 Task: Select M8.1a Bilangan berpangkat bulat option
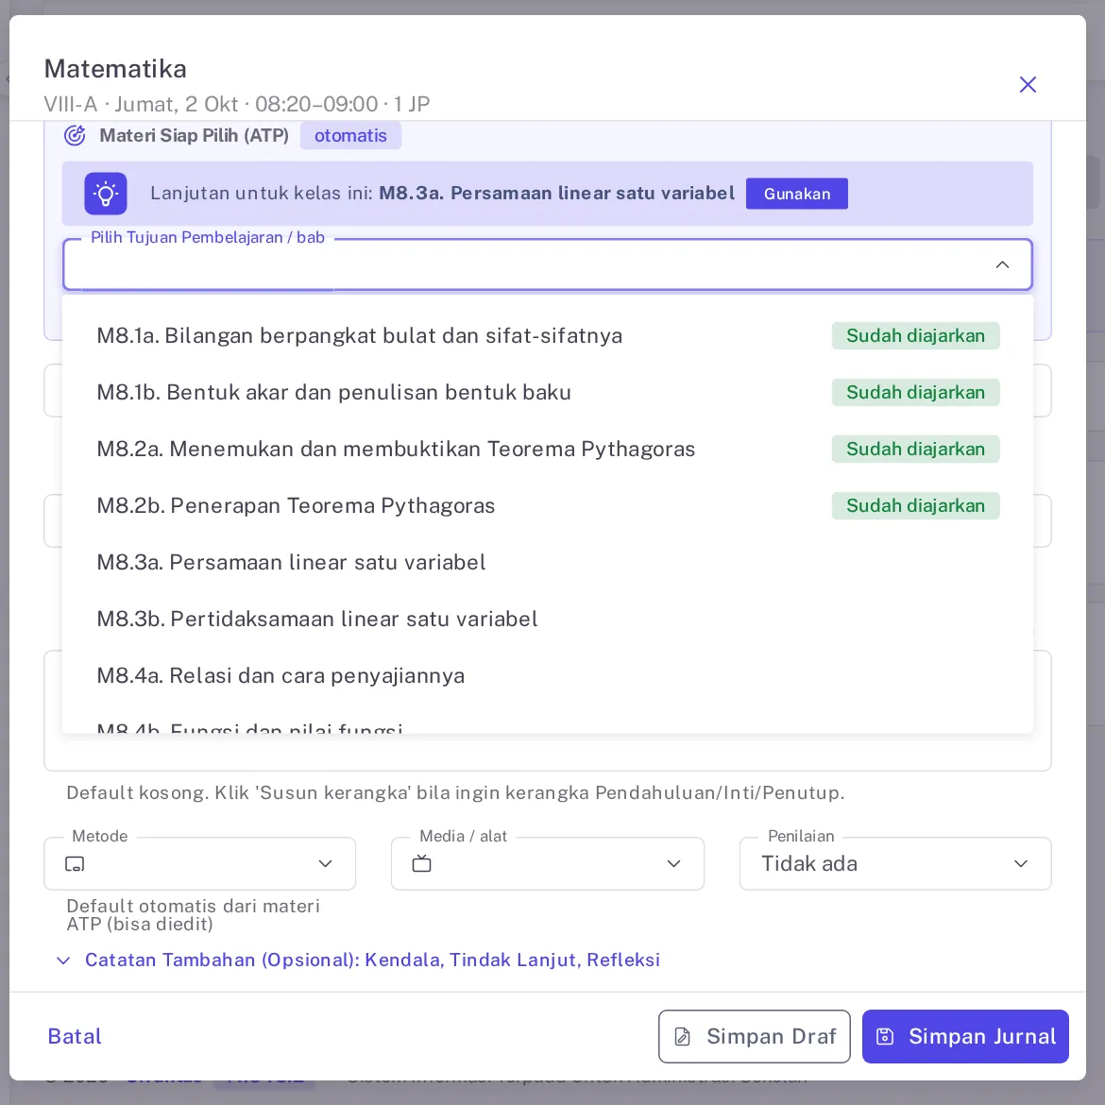tap(548, 335)
